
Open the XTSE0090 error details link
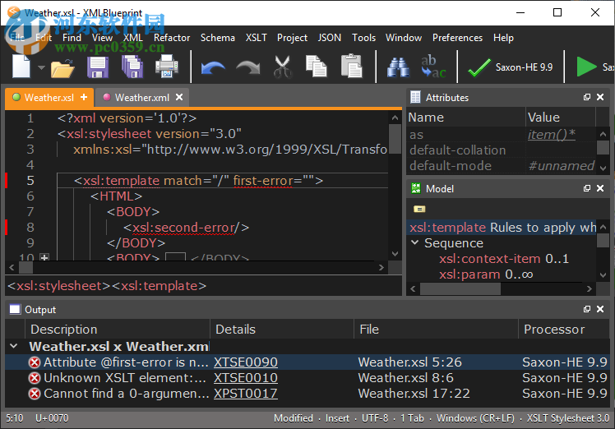pos(245,362)
